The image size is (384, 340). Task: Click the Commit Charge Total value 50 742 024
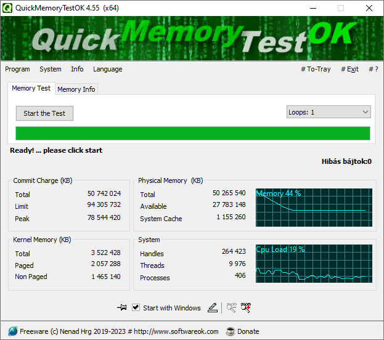tap(104, 193)
